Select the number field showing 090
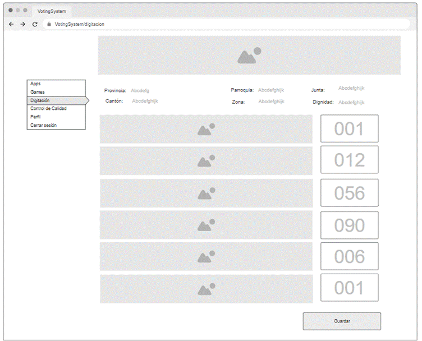This screenshot has width=422, height=341. pos(349,225)
